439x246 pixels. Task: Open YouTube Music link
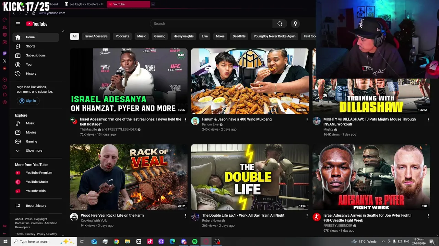(36, 182)
